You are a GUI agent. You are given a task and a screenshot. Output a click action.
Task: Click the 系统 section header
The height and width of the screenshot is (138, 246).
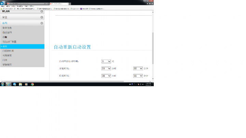pos(22,23)
